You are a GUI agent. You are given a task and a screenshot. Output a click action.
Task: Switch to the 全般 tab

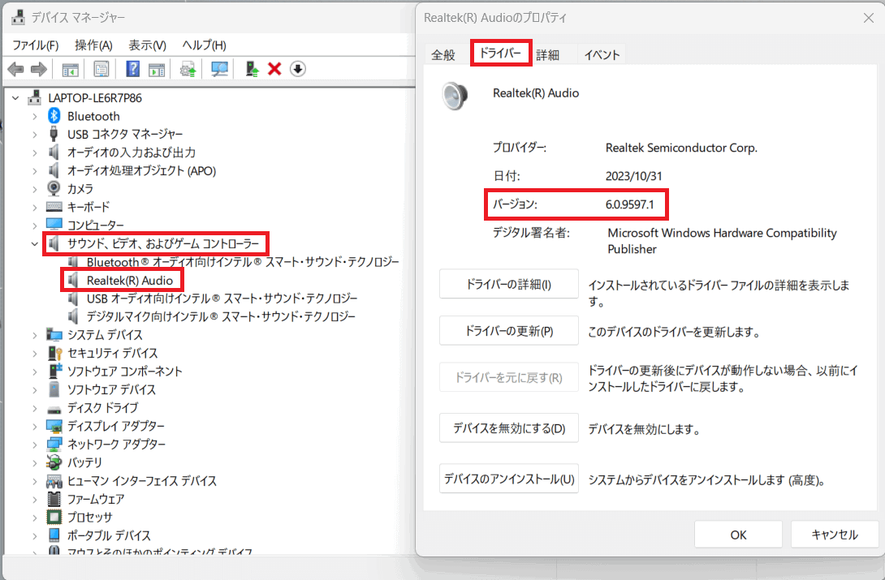coord(443,54)
